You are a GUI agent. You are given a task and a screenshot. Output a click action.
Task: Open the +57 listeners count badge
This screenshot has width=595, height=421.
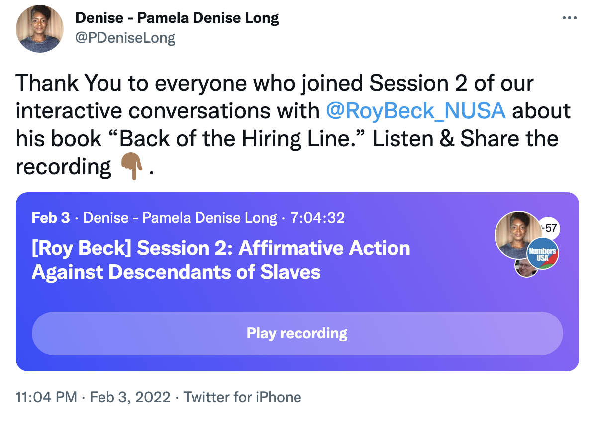coord(550,229)
